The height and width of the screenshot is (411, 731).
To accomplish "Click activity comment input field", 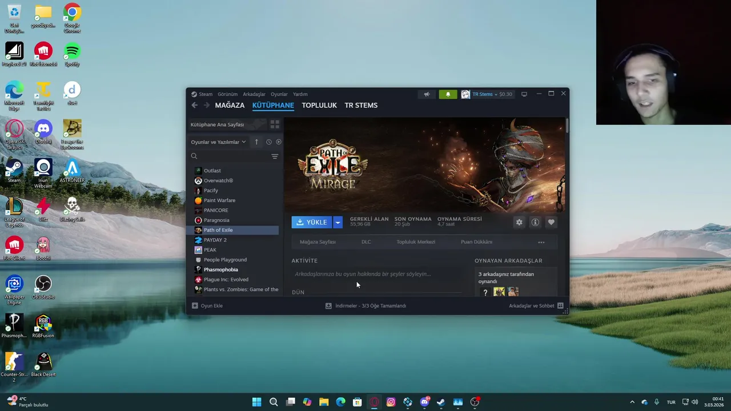I will pyautogui.click(x=377, y=274).
